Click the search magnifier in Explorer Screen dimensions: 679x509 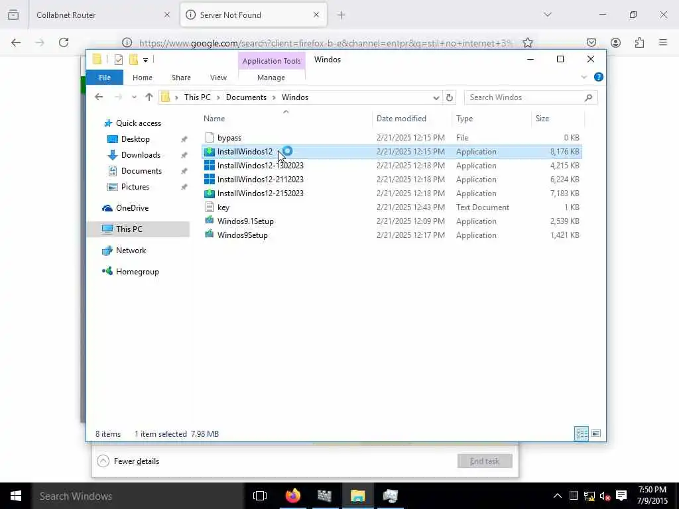pyautogui.click(x=588, y=97)
